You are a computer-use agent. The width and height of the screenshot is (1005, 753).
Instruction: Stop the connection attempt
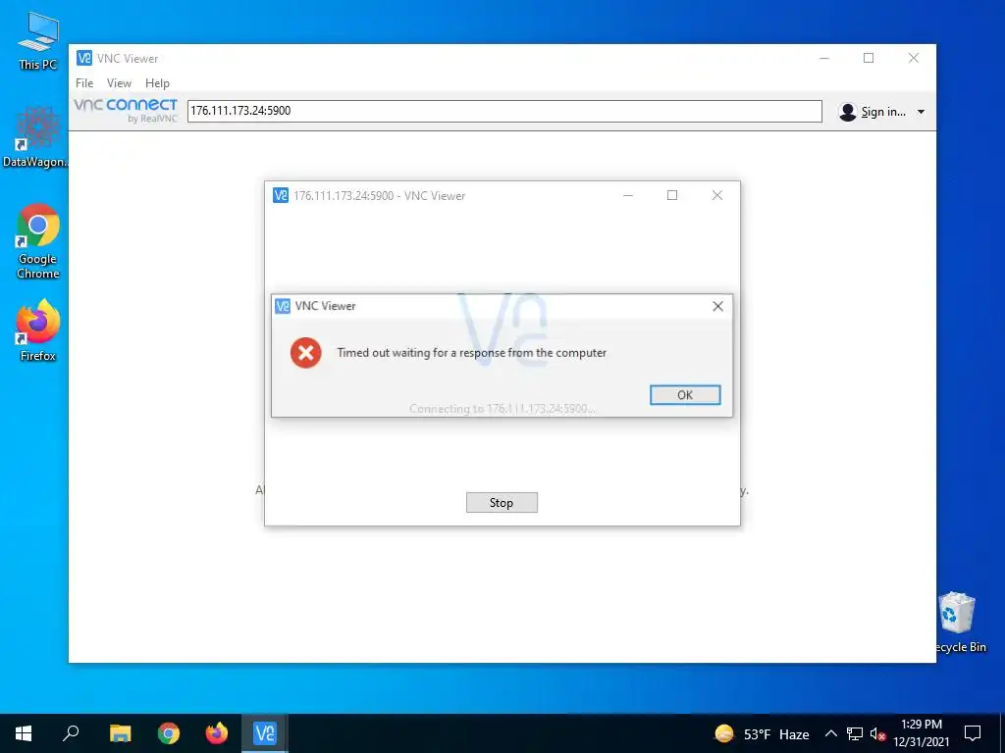click(502, 503)
